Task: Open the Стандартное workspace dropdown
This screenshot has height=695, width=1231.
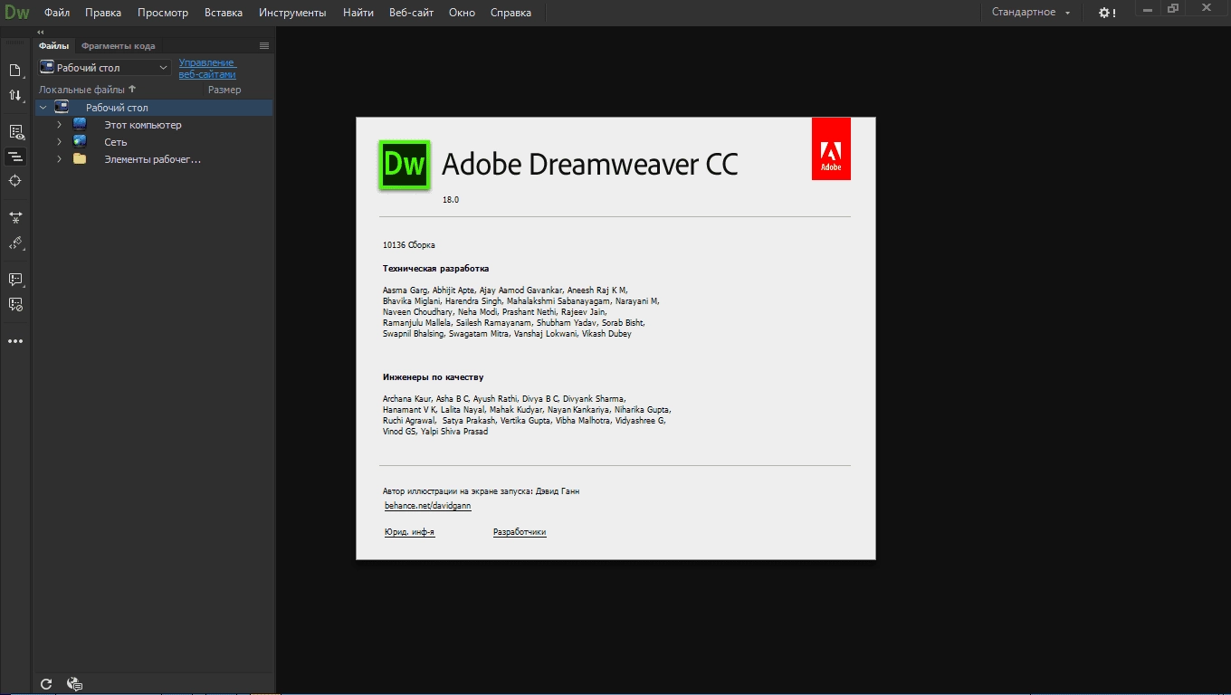Action: [x=1031, y=13]
